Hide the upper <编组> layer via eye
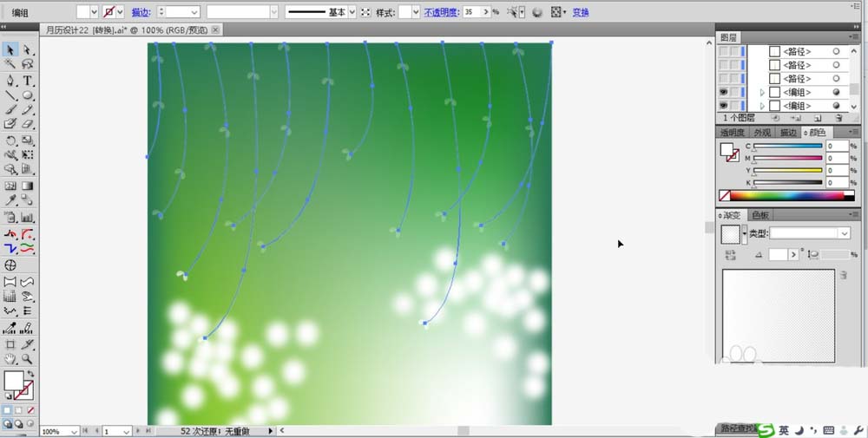This screenshot has height=438, width=868. [724, 92]
